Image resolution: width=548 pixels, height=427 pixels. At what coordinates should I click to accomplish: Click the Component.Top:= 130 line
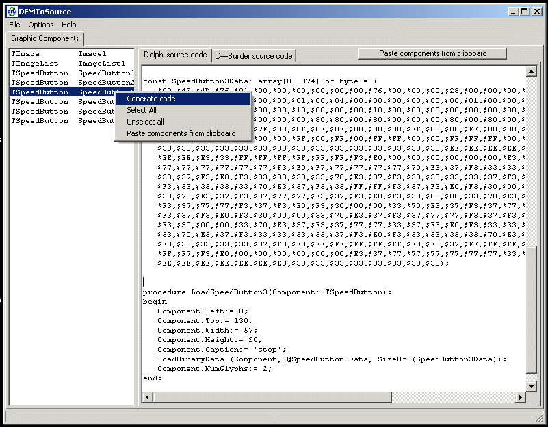tap(205, 321)
